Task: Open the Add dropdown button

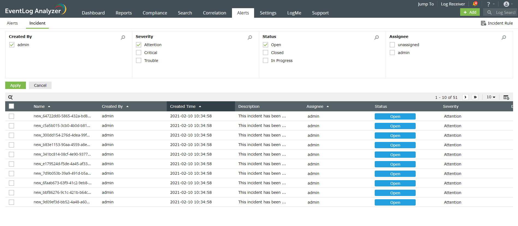Action: [470, 12]
